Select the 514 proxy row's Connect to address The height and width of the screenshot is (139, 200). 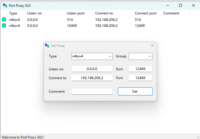106,19
